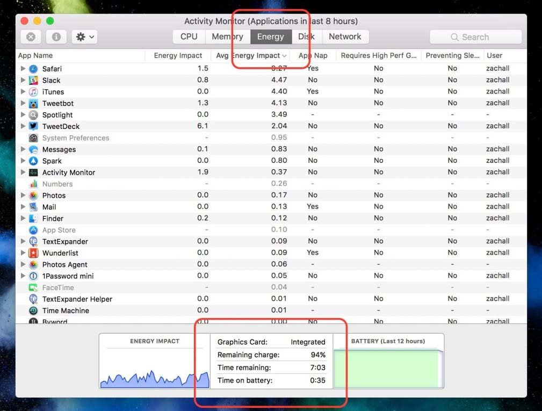Viewport: 542px width, 411px height.
Task: Switch to the Network tab
Action: tap(345, 37)
